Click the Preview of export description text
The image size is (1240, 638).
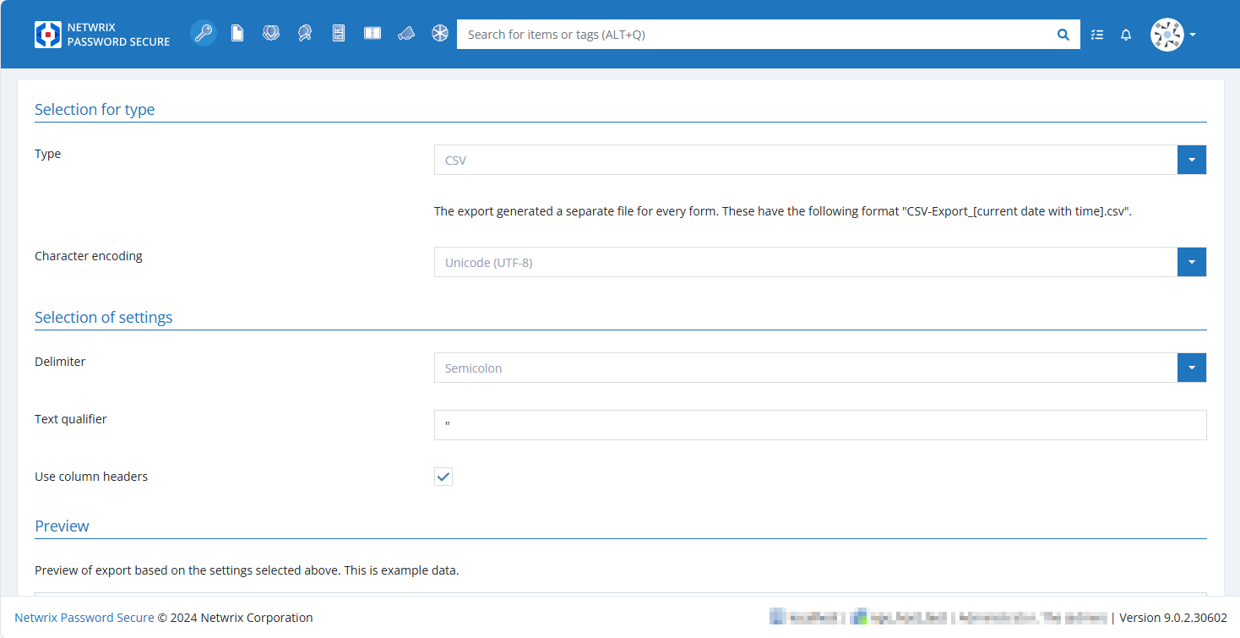247,570
